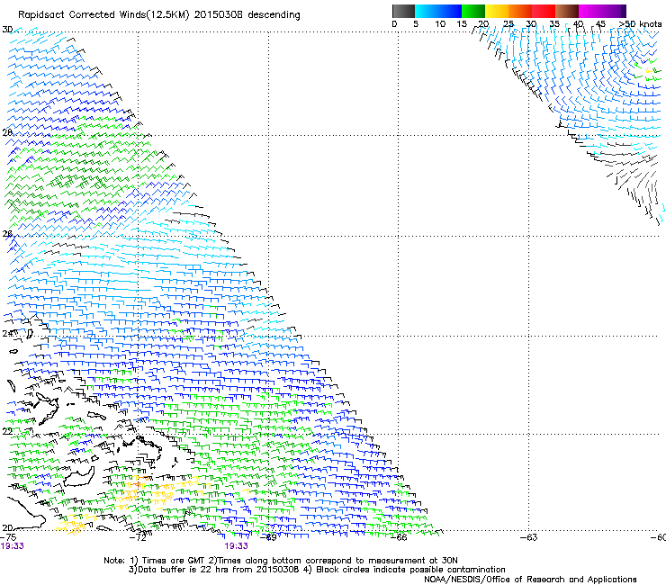666x585 pixels.
Task: Click the '-66' longitude label
Action: point(399,537)
